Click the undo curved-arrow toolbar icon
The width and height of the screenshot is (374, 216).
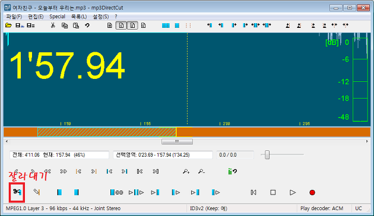point(87,26)
